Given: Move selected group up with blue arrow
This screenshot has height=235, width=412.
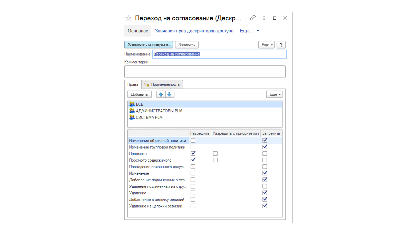Looking at the screenshot, I should [x=161, y=94].
